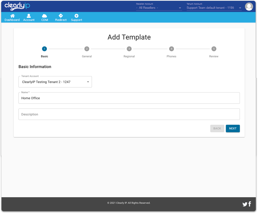Click the BACK button
This screenshot has width=258, height=215.
pos(217,128)
